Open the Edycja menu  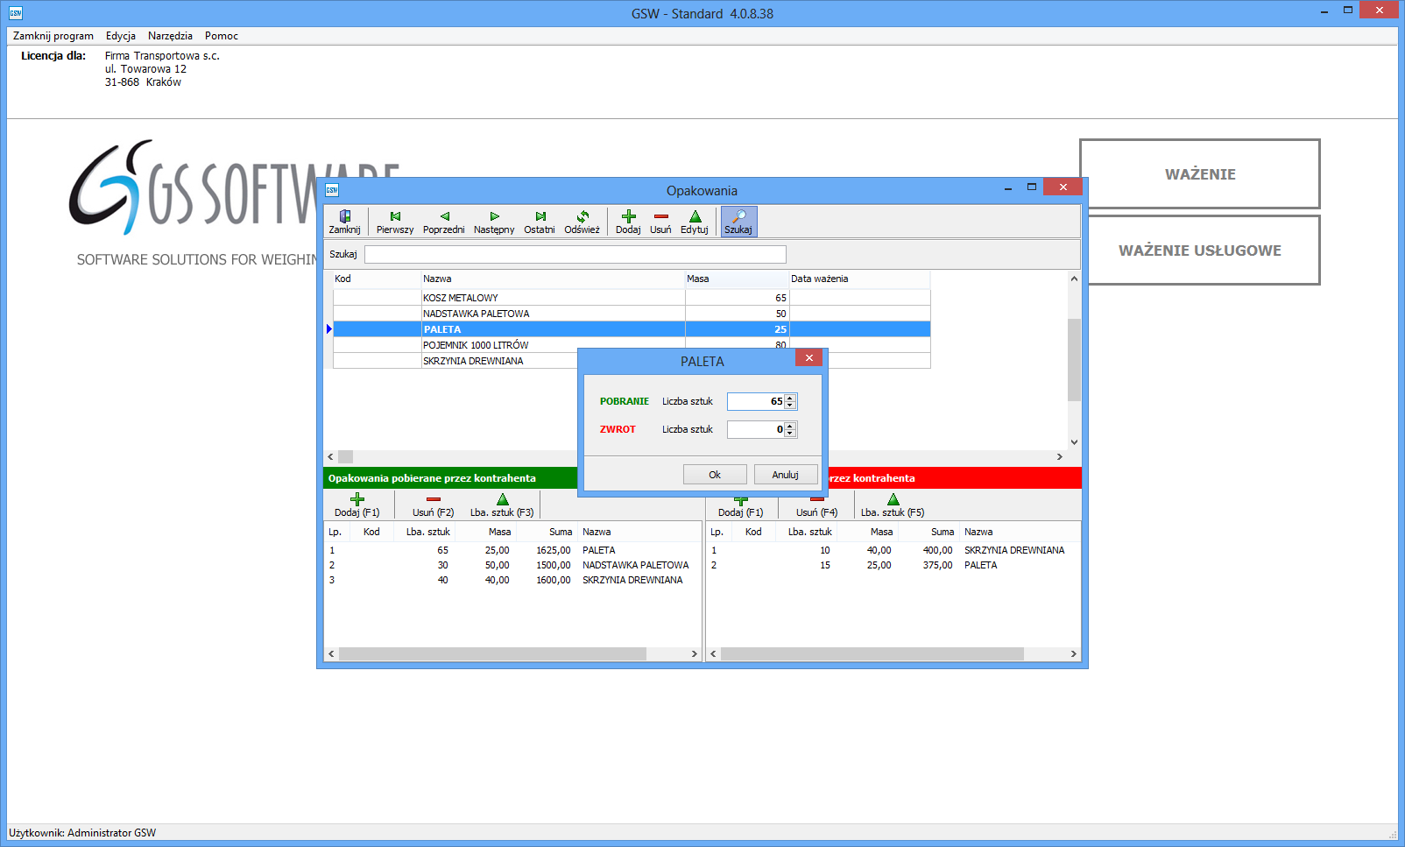[121, 36]
